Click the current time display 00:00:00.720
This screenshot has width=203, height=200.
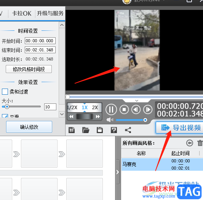(180, 106)
